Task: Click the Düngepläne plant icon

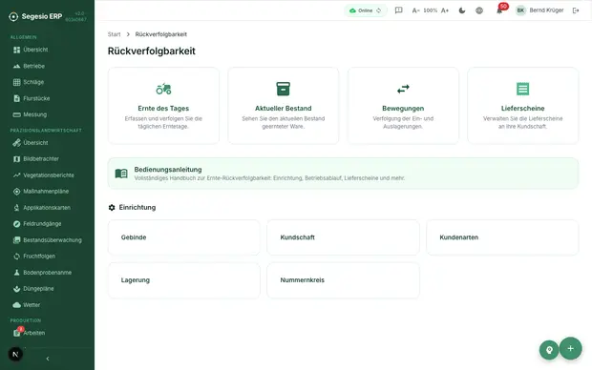Action: [16, 289]
